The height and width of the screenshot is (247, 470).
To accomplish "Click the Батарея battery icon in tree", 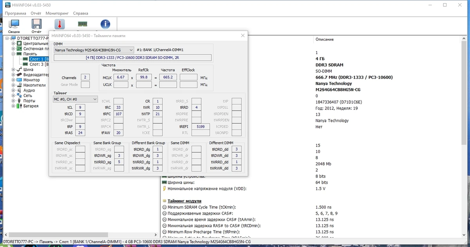I will (x=20, y=106).
